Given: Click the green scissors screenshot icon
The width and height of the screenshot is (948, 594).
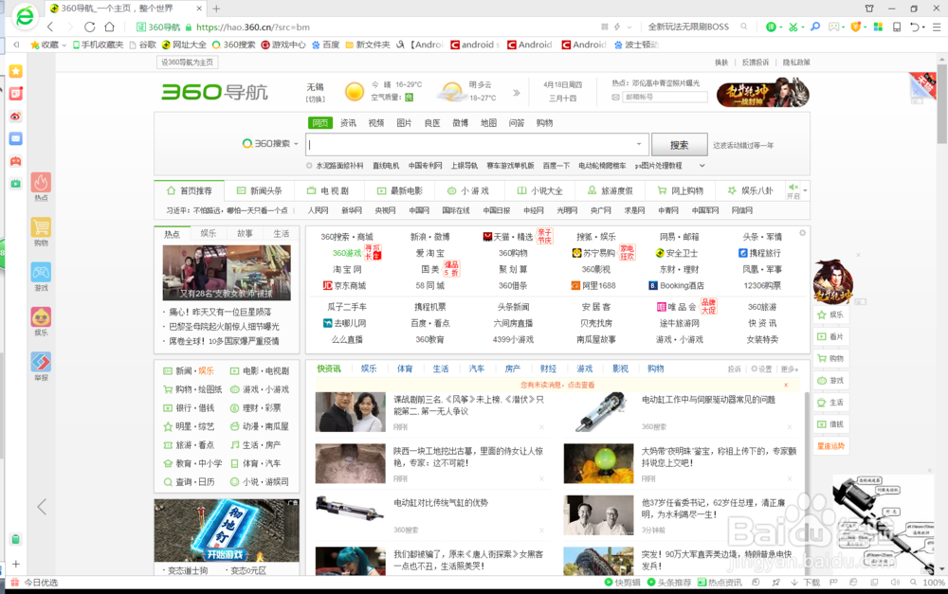Looking at the screenshot, I should tap(793, 27).
